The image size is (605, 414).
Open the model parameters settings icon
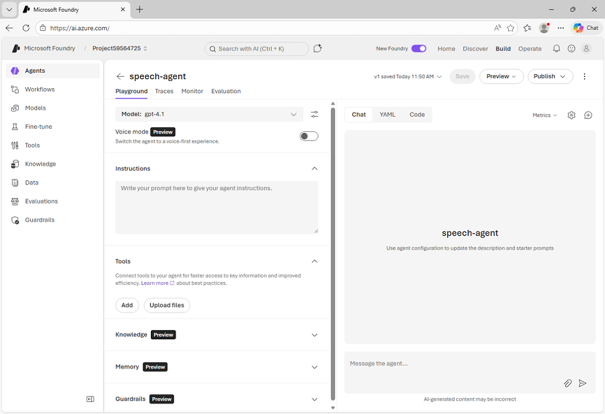pos(315,114)
